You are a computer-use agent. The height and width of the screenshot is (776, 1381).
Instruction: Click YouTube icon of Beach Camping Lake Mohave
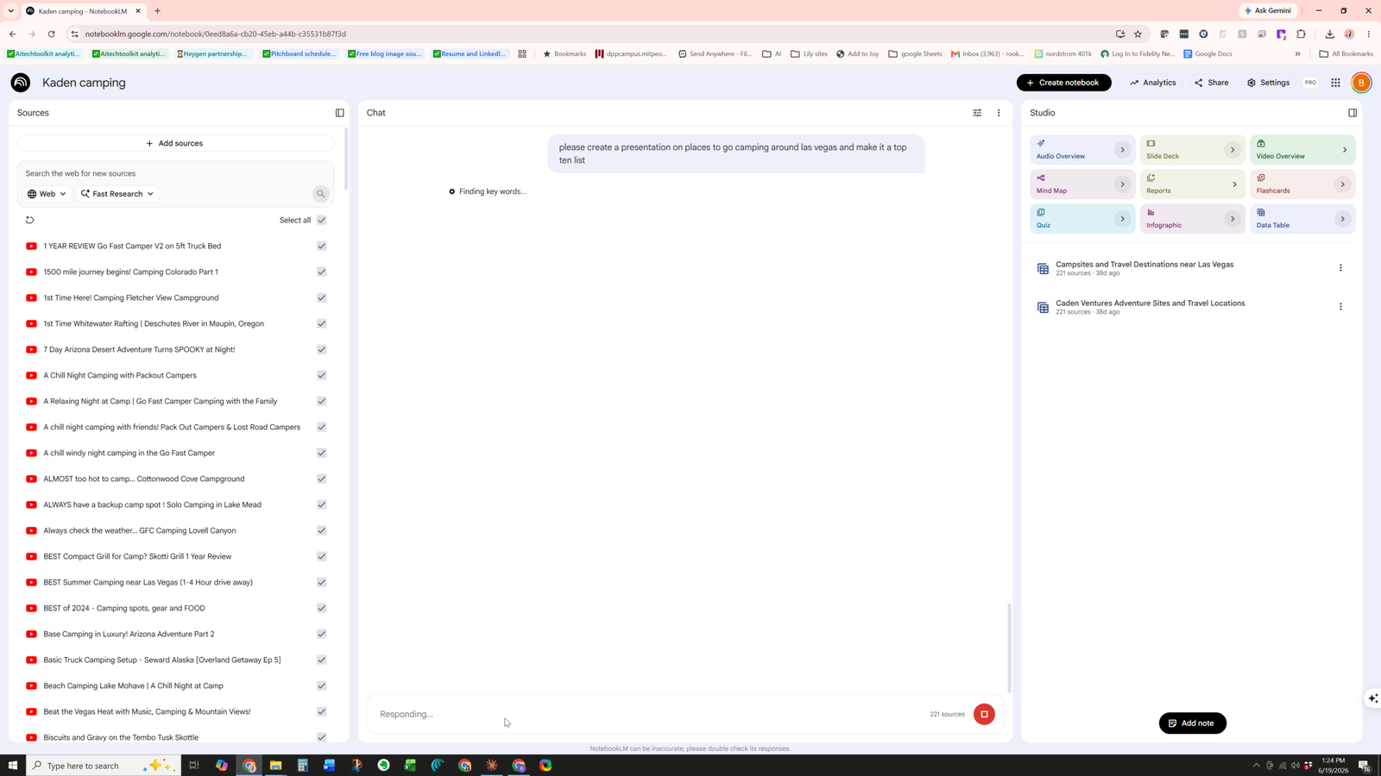[x=31, y=685]
